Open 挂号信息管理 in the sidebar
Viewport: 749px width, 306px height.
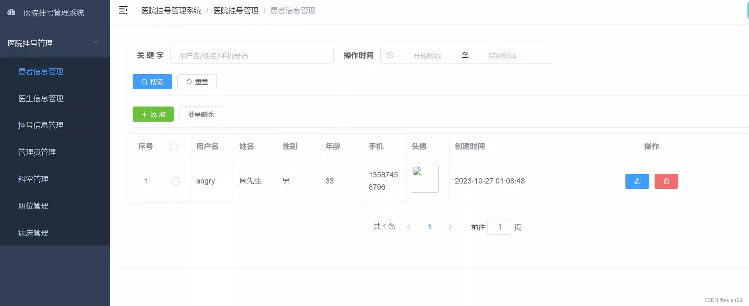pyautogui.click(x=41, y=125)
